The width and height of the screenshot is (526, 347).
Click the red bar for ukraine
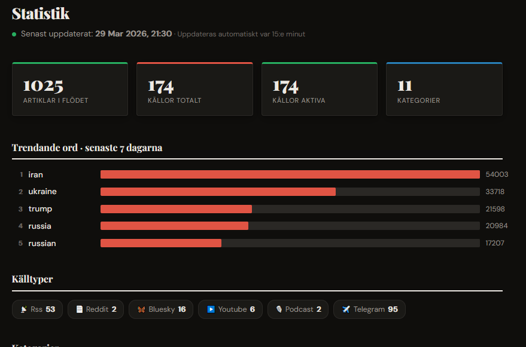point(218,192)
